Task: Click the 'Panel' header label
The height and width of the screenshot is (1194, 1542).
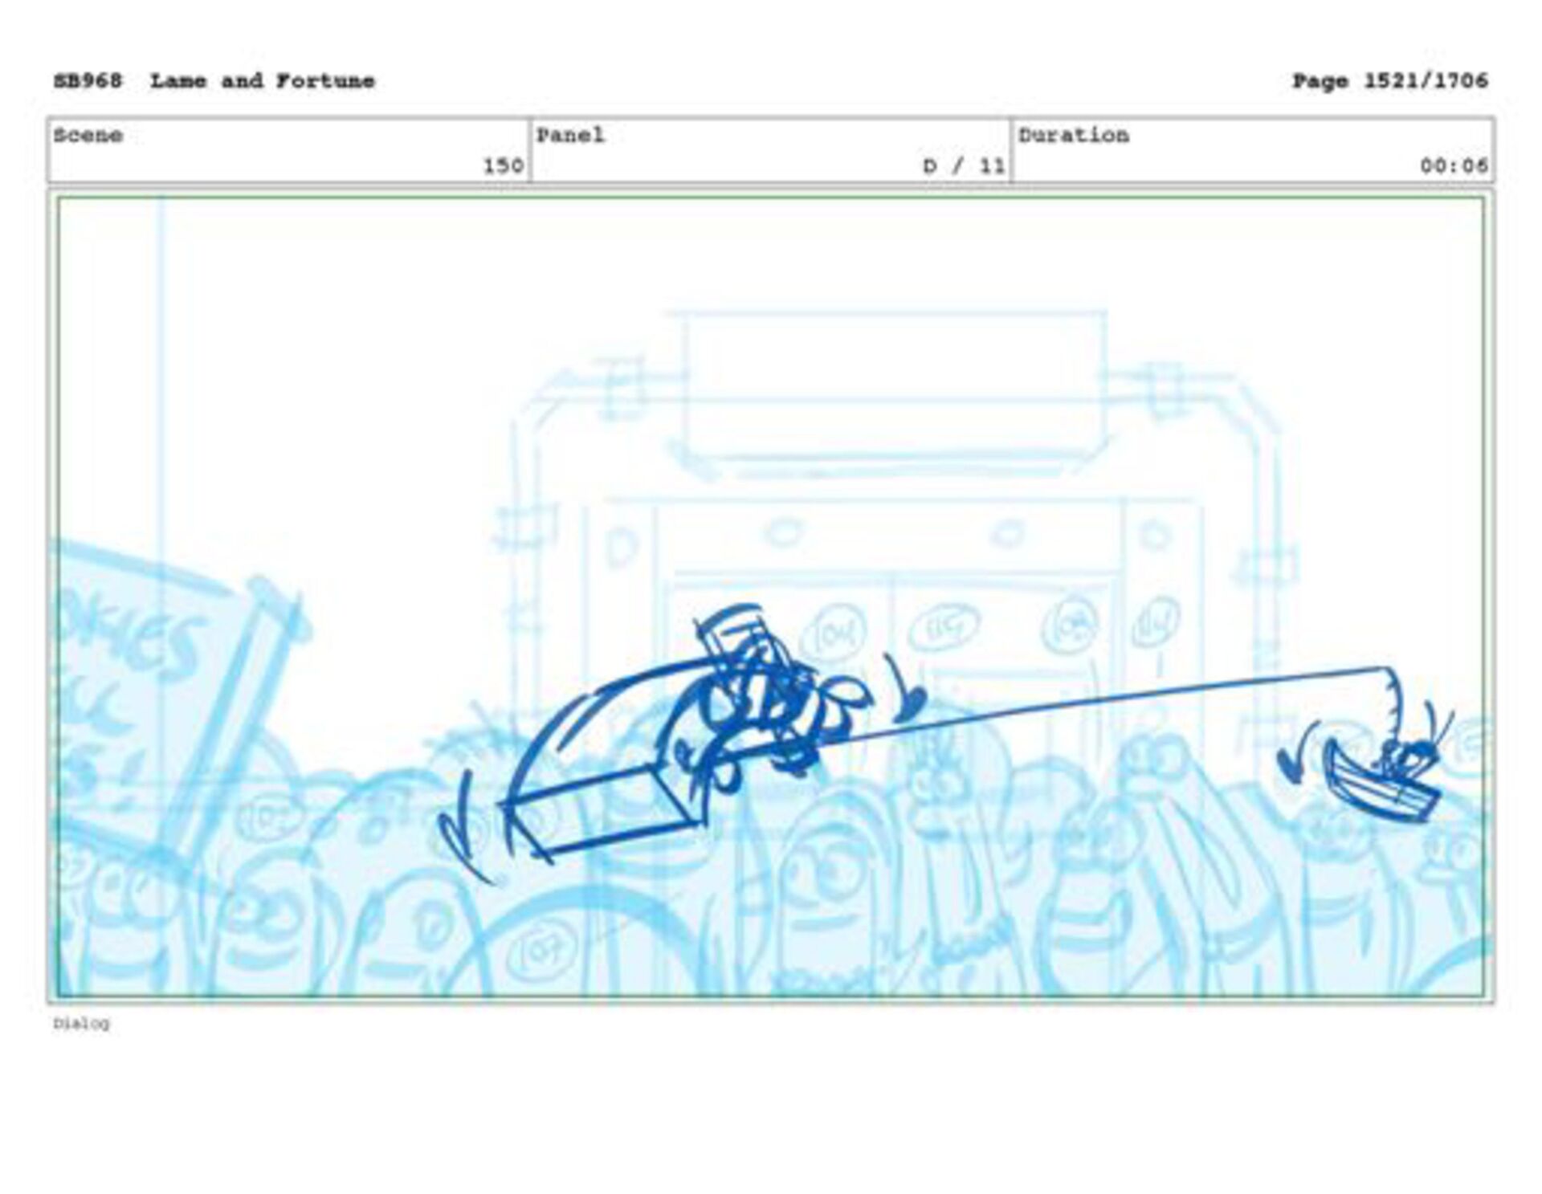Action: point(570,135)
